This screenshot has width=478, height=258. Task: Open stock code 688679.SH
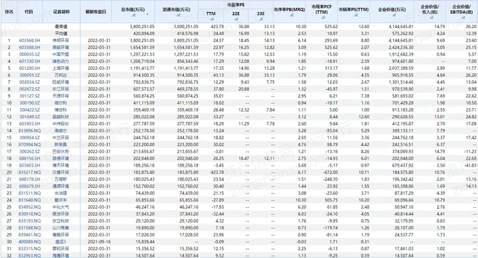tap(29, 186)
